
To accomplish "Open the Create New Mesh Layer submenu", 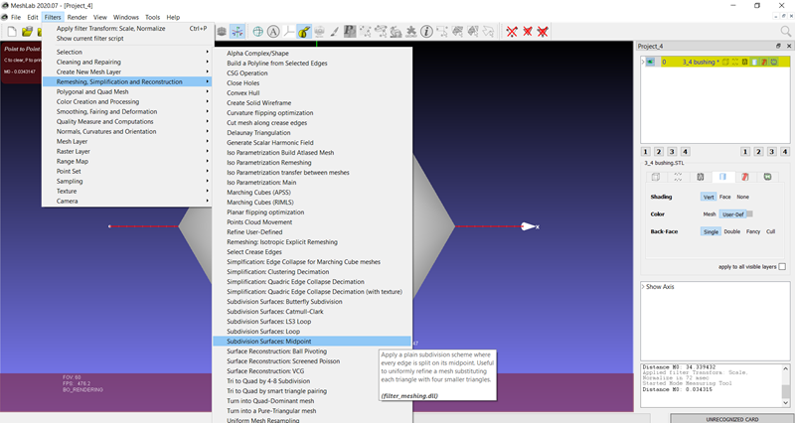I will (x=127, y=71).
